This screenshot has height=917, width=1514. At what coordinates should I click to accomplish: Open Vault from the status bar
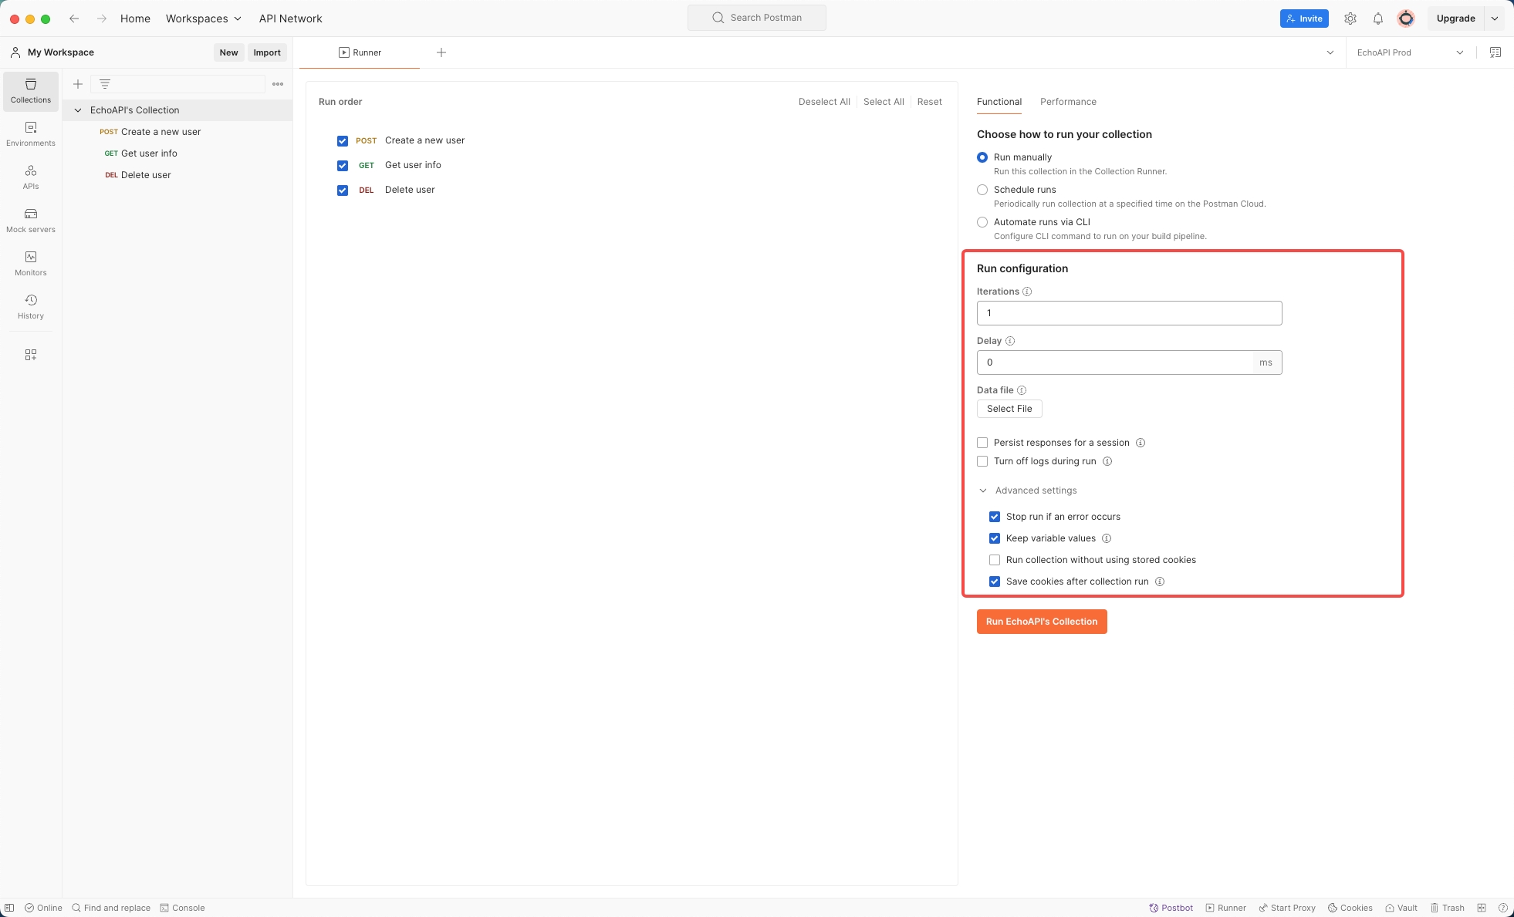[x=1401, y=908]
